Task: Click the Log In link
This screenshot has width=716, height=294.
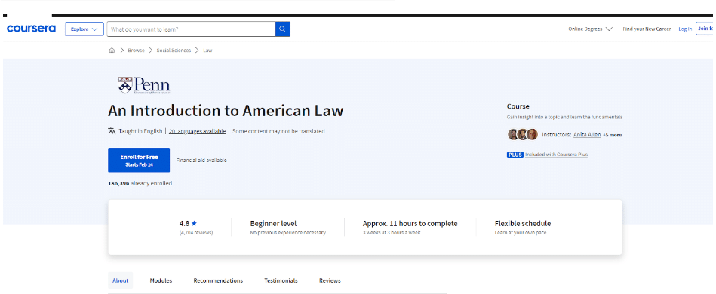Action: pyautogui.click(x=685, y=29)
